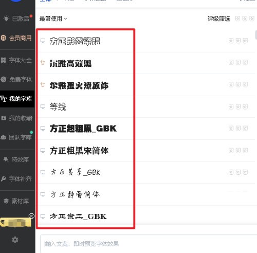The image size is (257, 253).
Task: Go to 字体大全 font catalog
Action: click(x=17, y=60)
